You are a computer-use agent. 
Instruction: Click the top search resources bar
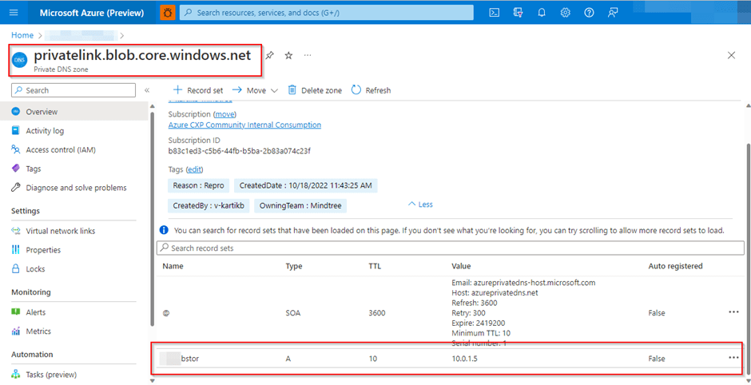point(327,13)
